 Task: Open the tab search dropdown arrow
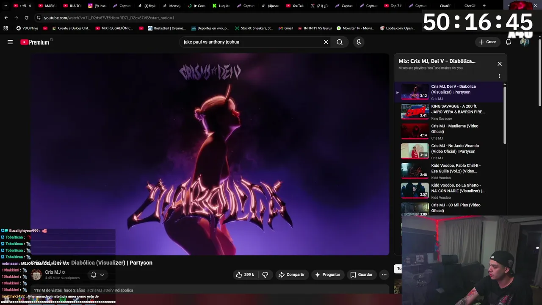click(x=6, y=6)
